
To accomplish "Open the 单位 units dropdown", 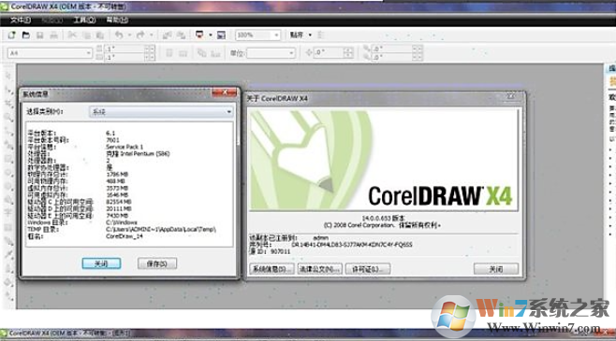I will coord(291,53).
